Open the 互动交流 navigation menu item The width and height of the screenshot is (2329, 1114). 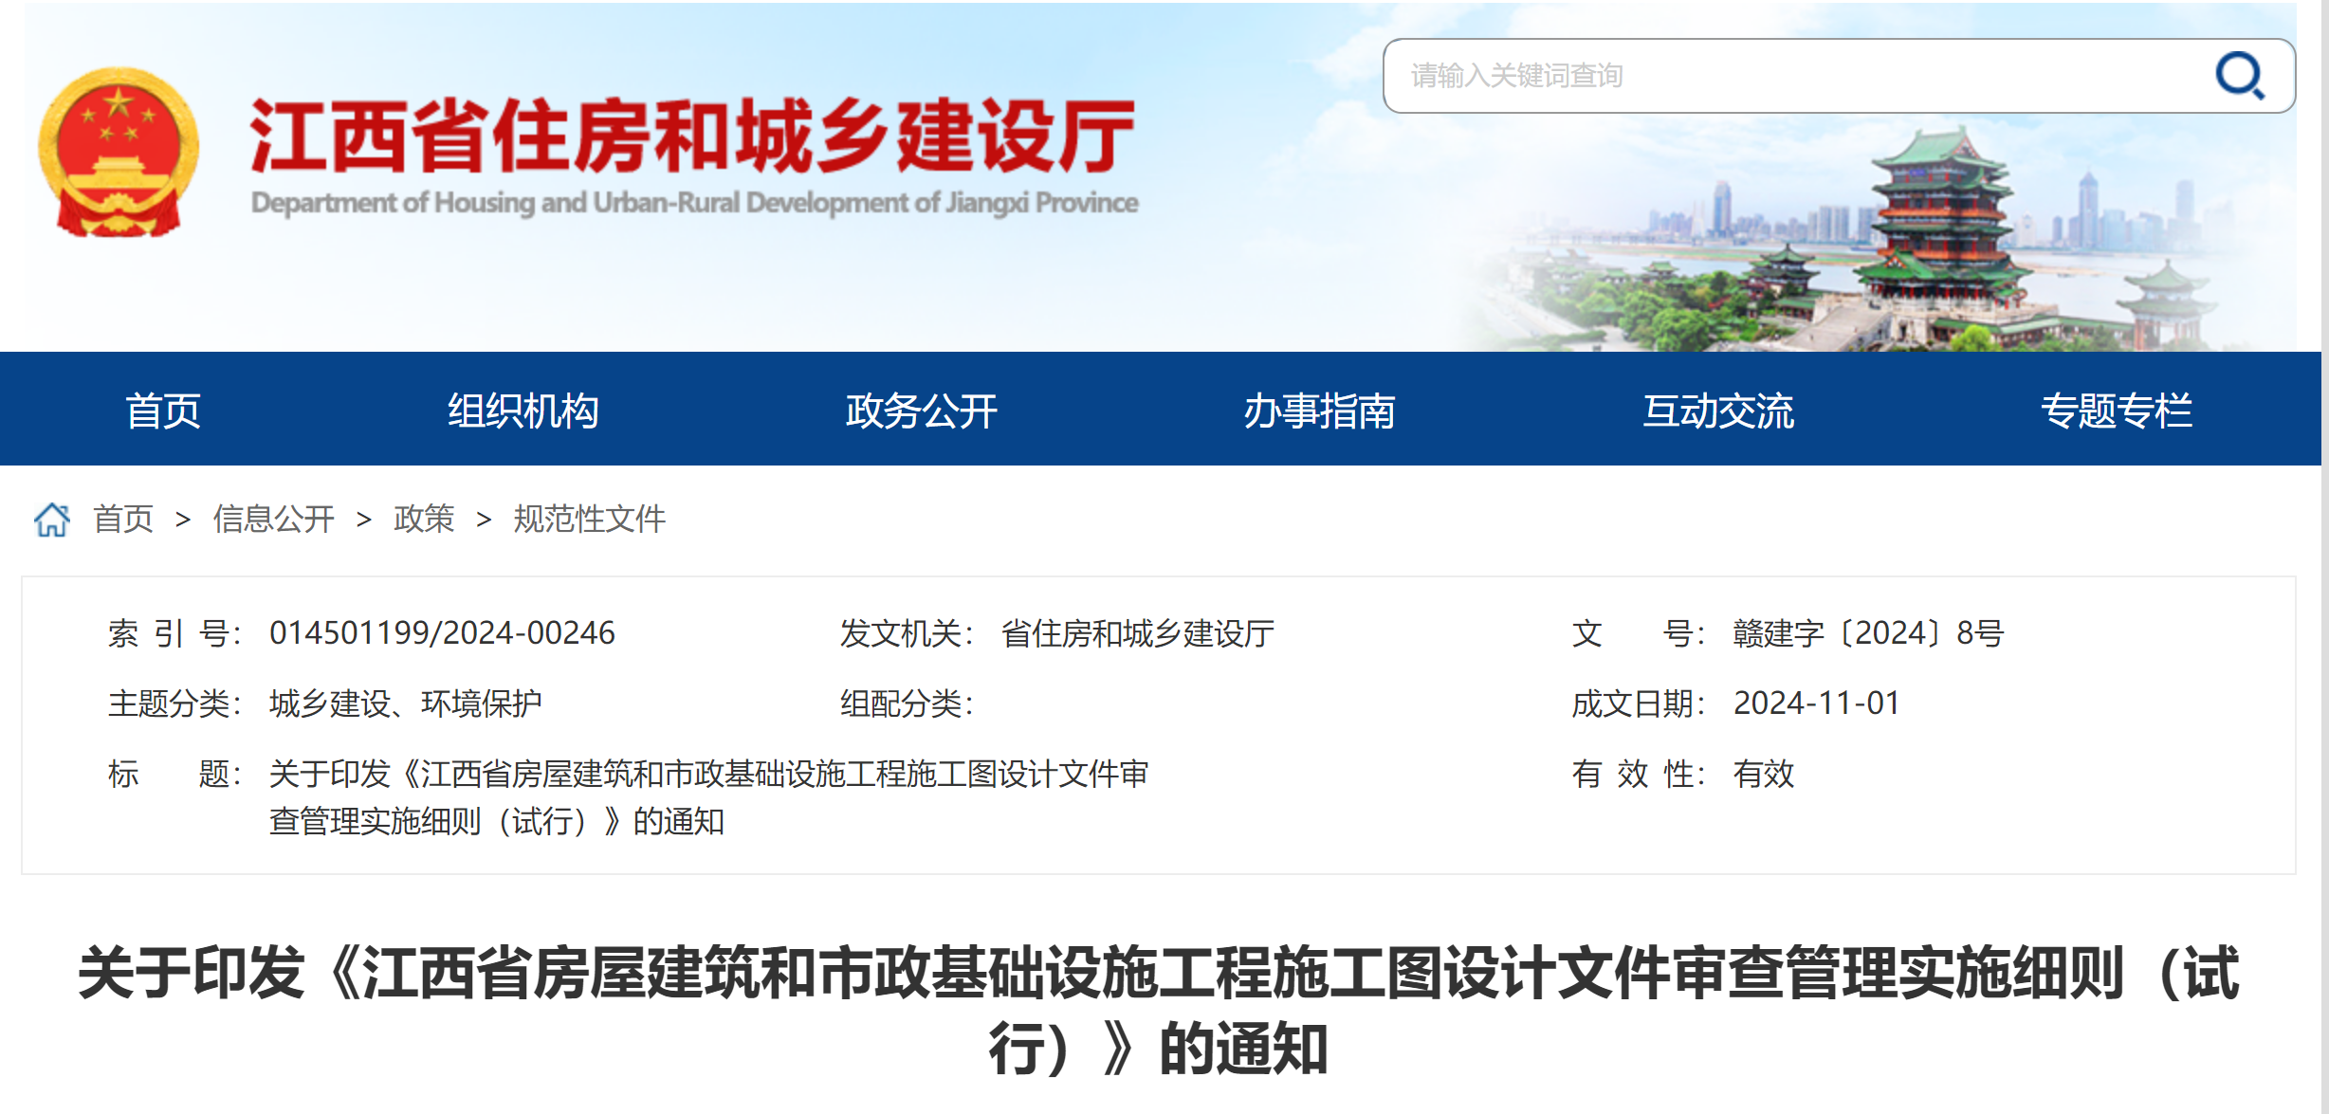coord(1718,411)
